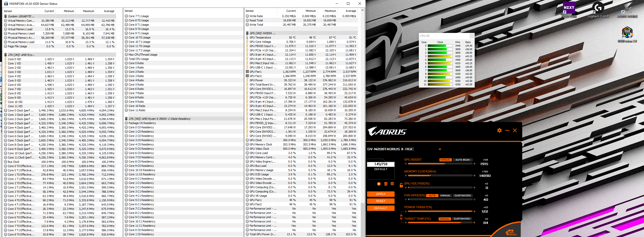Click the Sensor column header in middle pane
This screenshot has height=237, width=644.
[183, 11]
